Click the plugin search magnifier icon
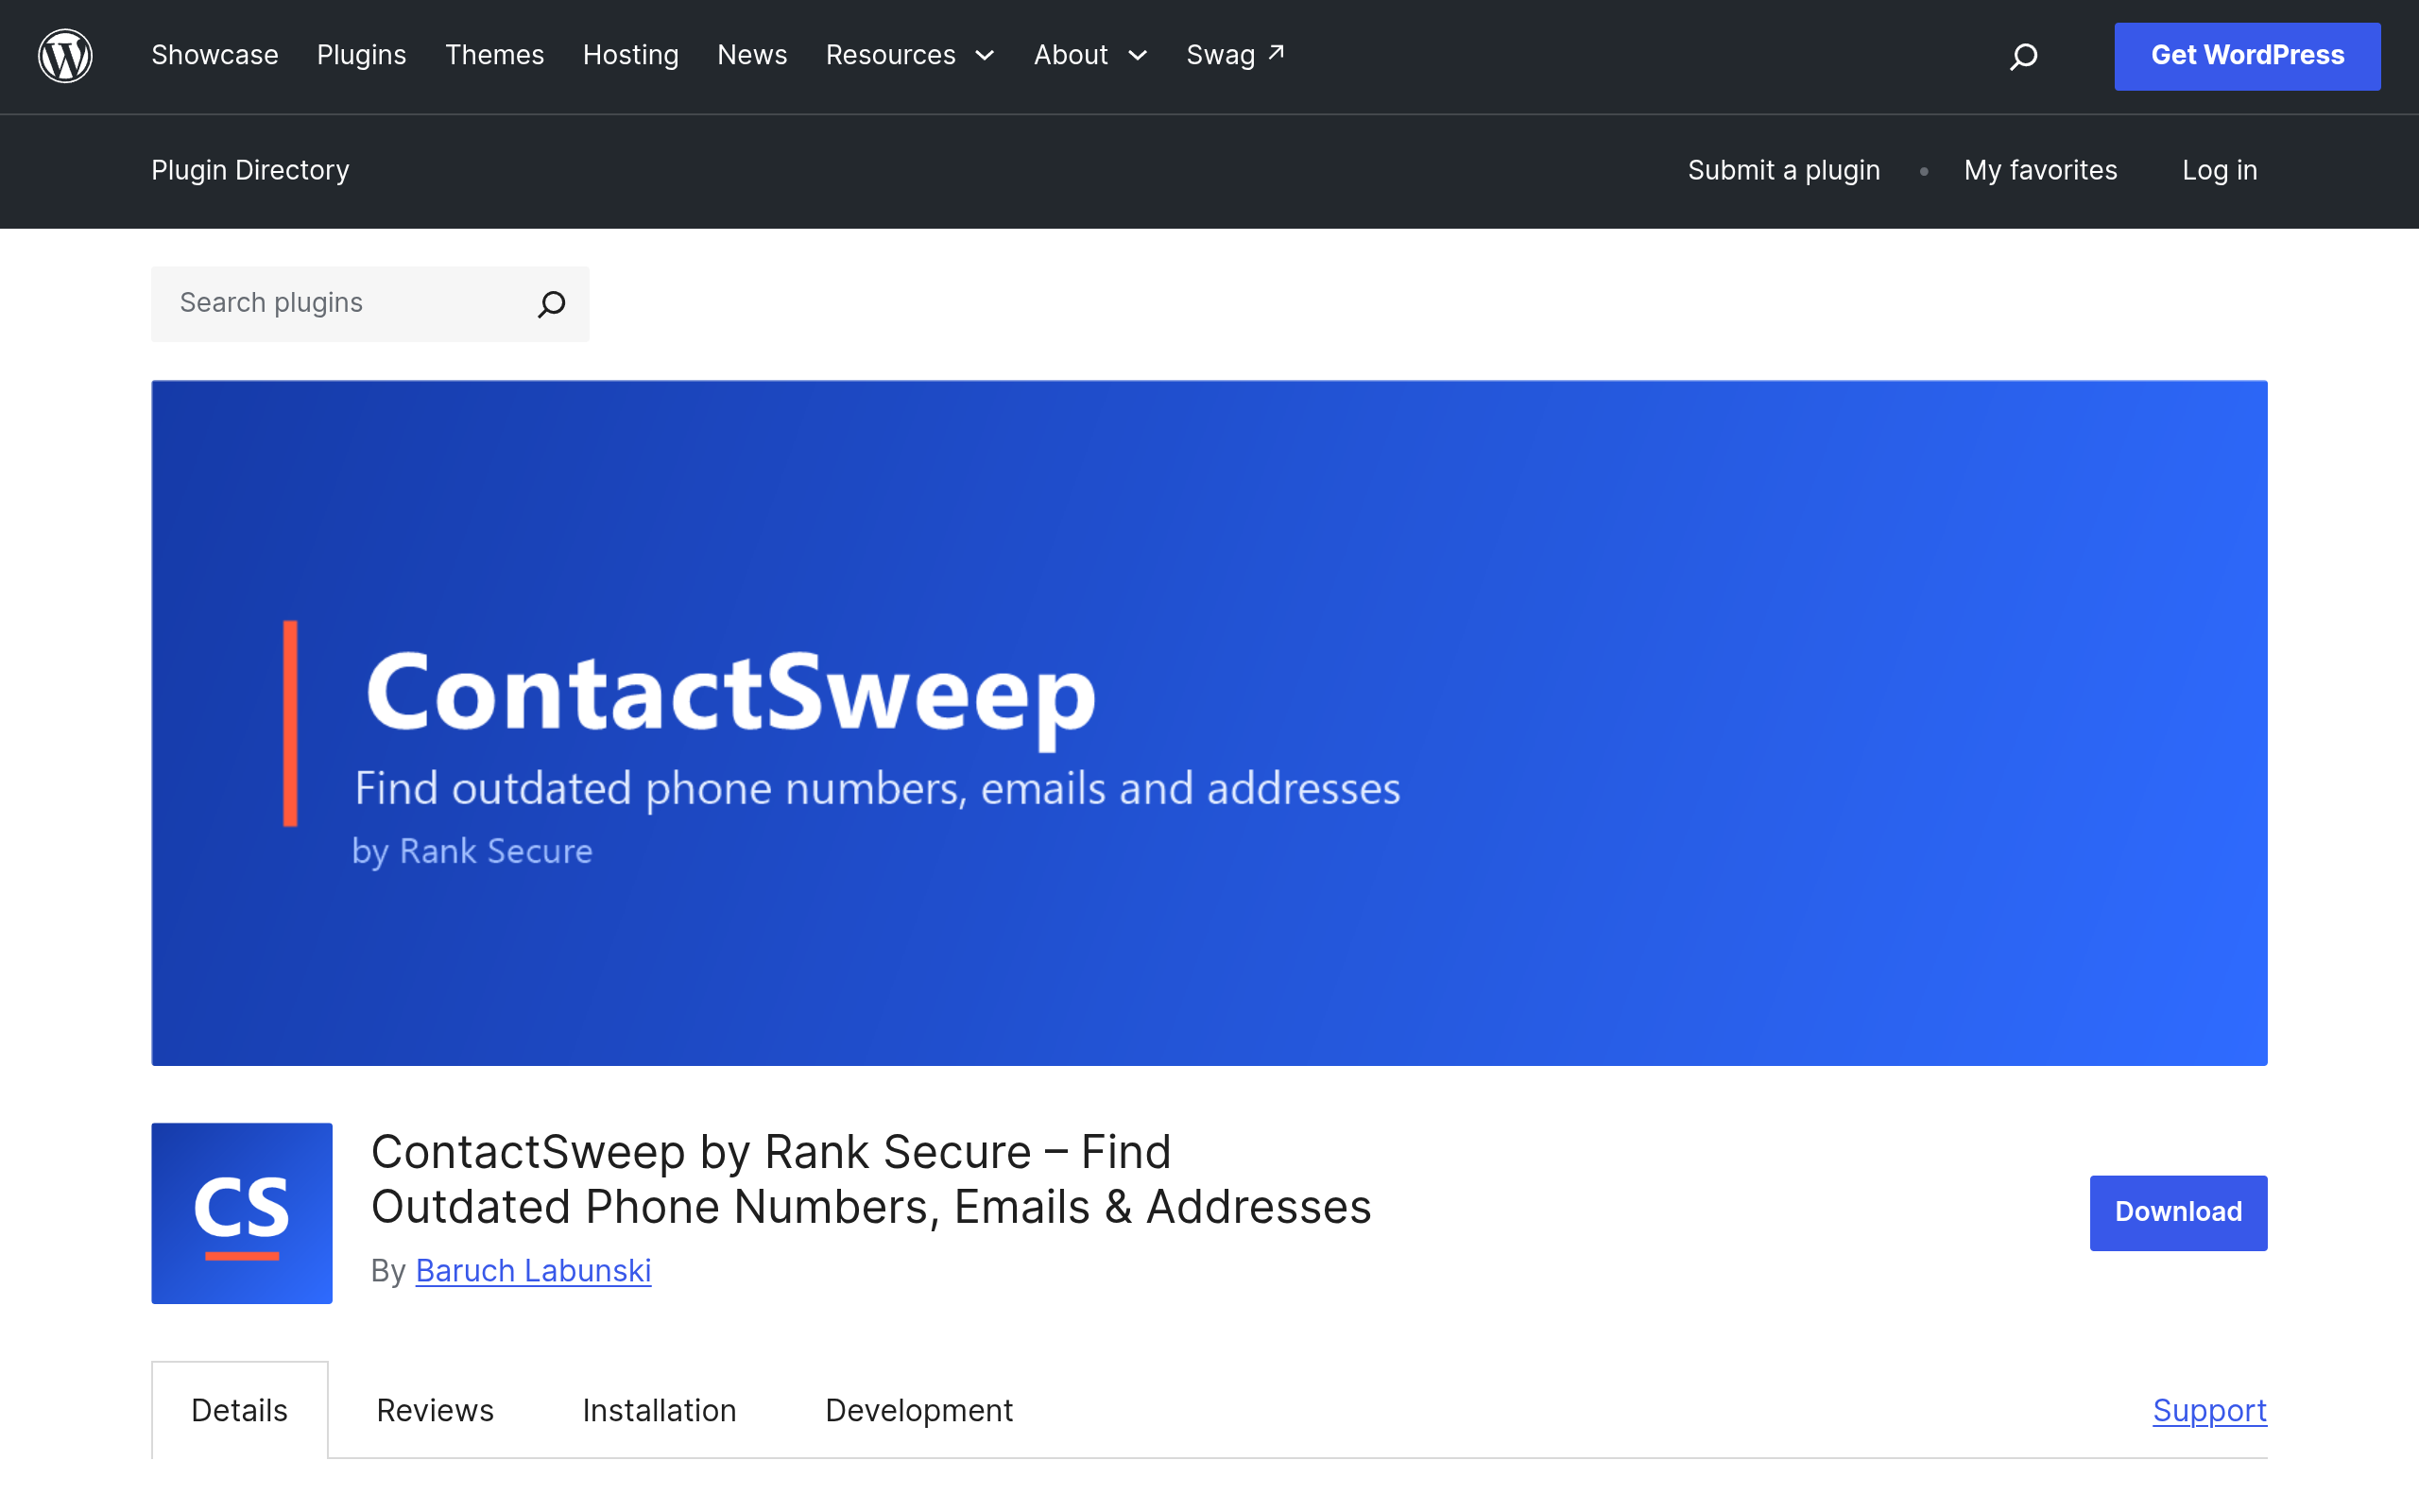The width and height of the screenshot is (2419, 1512). (x=552, y=303)
